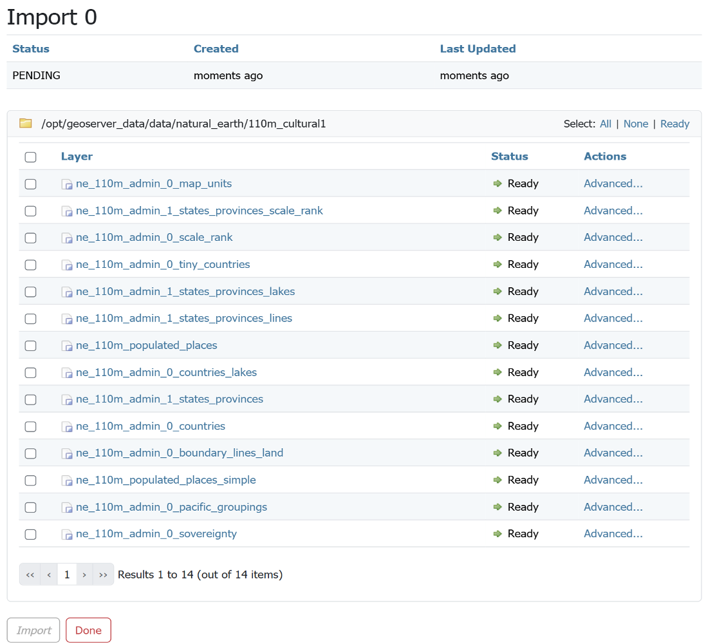Select checkbox for ne_110m_admin_0_scale_rank
This screenshot has height=644, width=708.
[x=31, y=238]
